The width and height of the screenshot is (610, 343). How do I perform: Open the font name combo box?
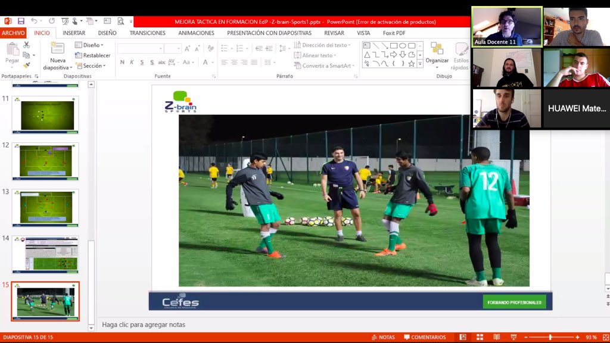141,49
